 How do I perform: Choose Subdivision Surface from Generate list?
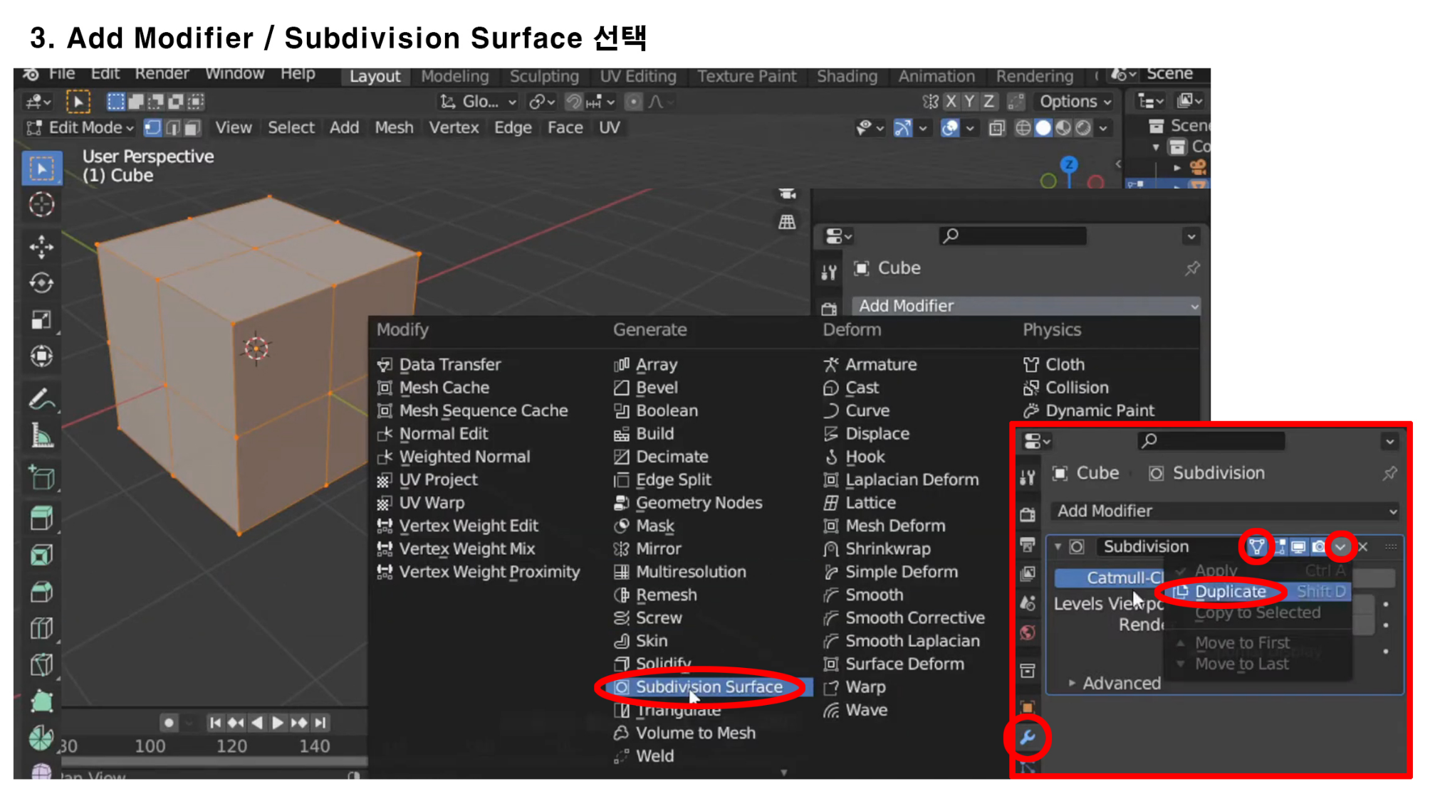(x=708, y=686)
